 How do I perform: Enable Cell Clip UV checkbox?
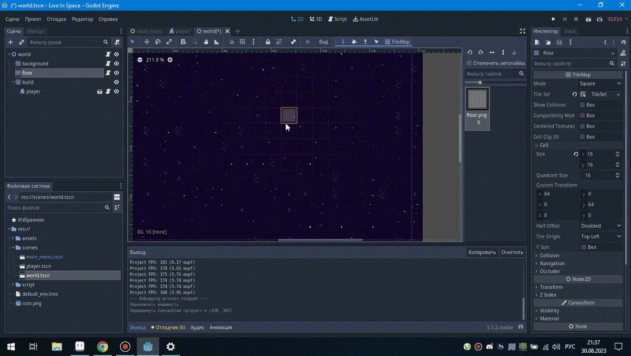point(582,137)
